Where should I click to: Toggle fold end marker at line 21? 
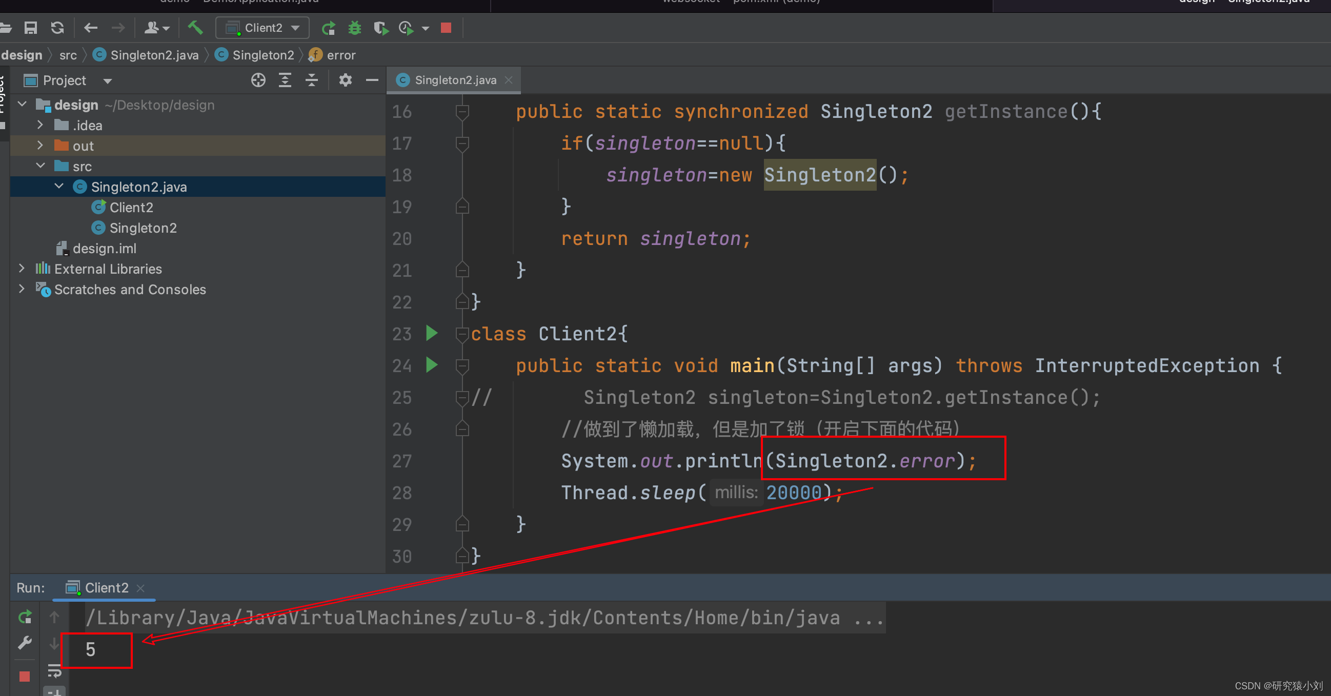(x=462, y=270)
